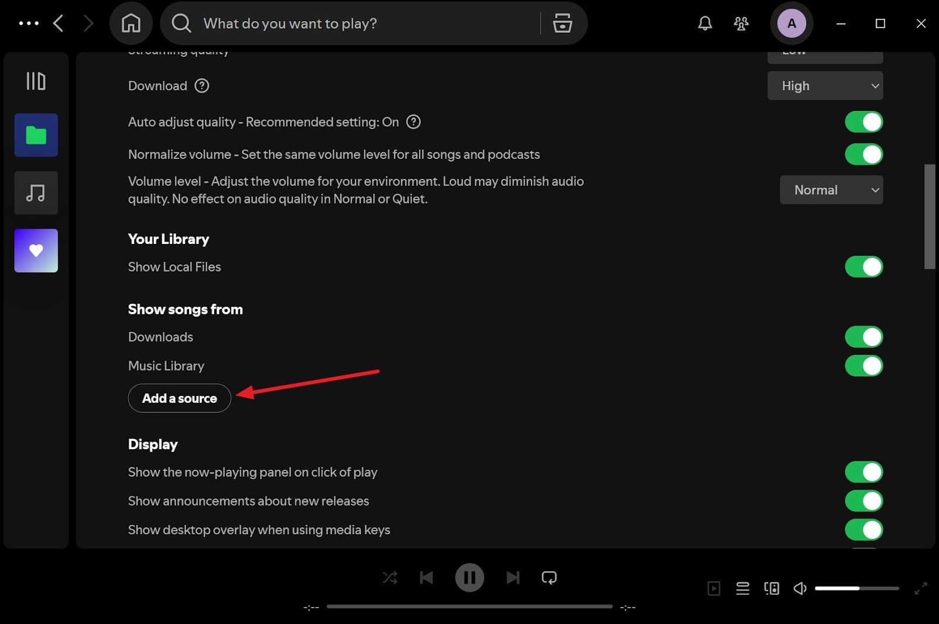The image size is (939, 624).
Task: Click 'Display' section heading
Action: click(x=153, y=445)
